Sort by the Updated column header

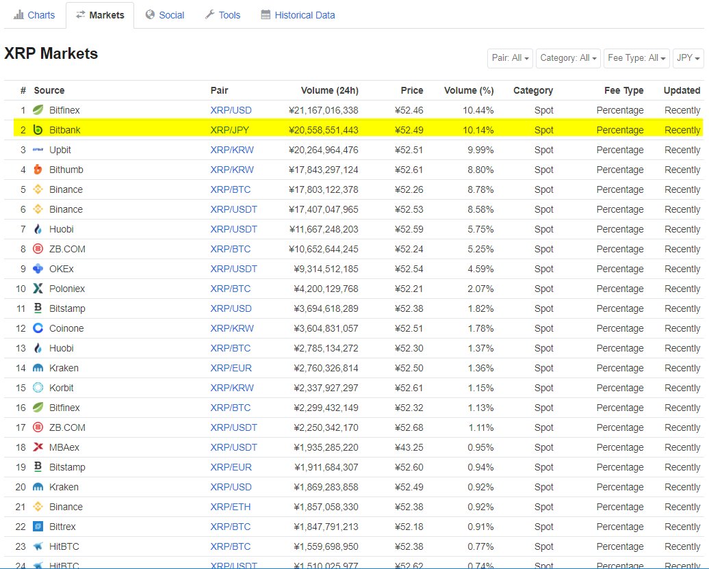(x=682, y=90)
